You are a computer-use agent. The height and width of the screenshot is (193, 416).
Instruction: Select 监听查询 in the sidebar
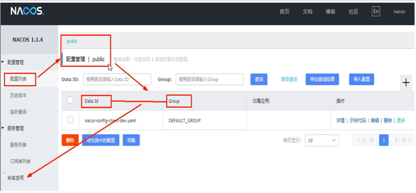point(18,112)
